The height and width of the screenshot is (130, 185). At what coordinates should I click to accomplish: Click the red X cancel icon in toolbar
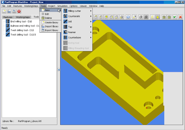180,17
